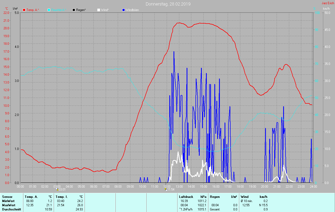The image size is (335, 212).
Task: Click the 'l/m²' axis unit label at top
Action: tap(15, 9)
